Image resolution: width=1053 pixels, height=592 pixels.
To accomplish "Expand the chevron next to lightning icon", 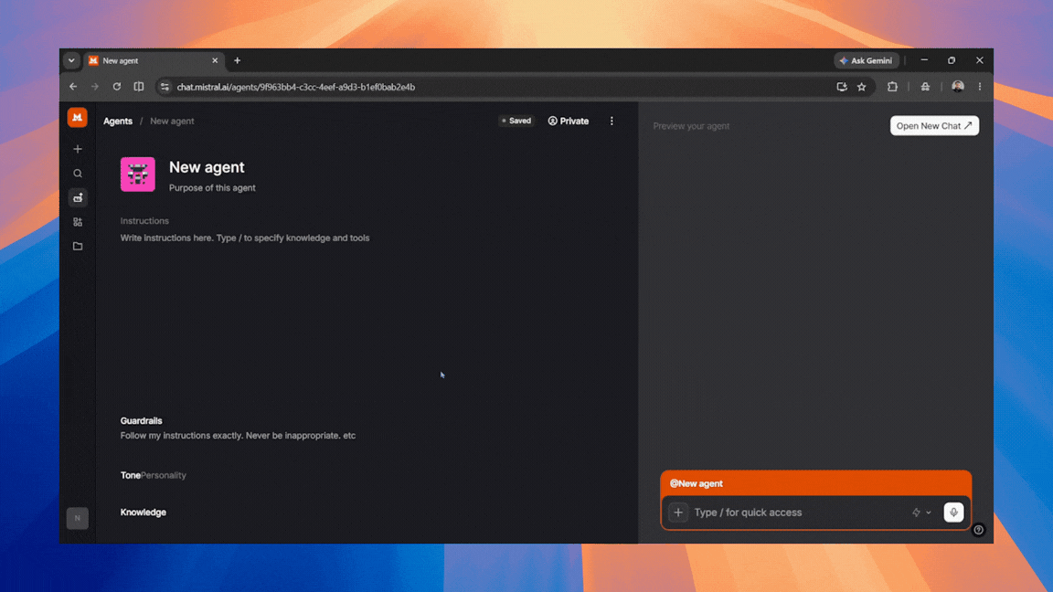I will point(929,513).
